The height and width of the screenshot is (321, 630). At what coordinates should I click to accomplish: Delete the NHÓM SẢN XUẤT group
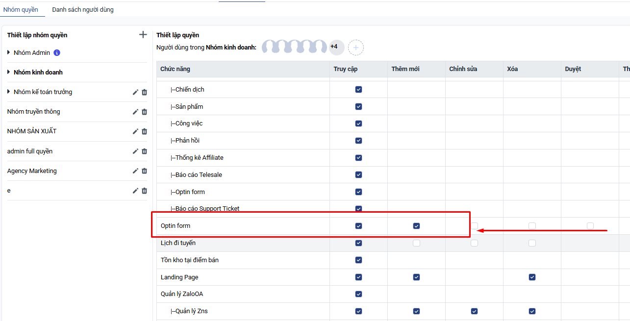click(x=144, y=131)
